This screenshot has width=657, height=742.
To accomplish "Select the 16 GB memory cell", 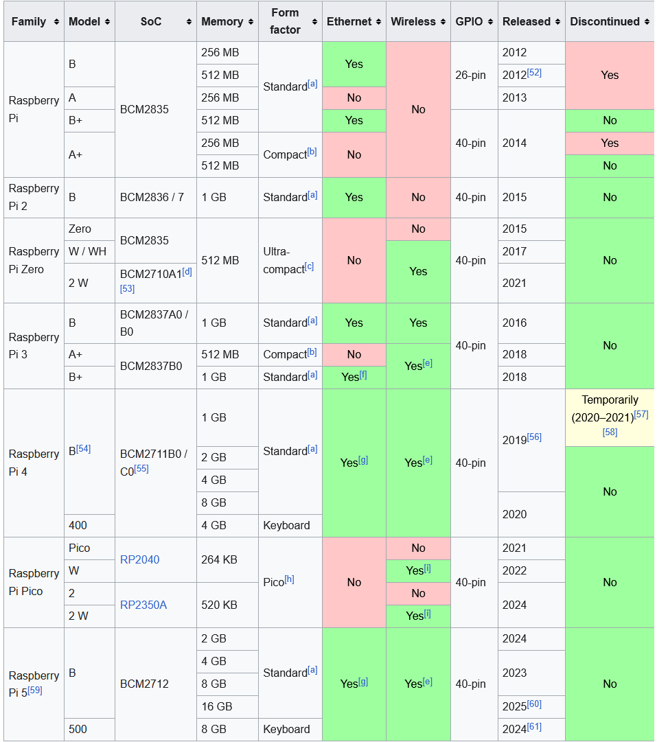I will coord(228,707).
